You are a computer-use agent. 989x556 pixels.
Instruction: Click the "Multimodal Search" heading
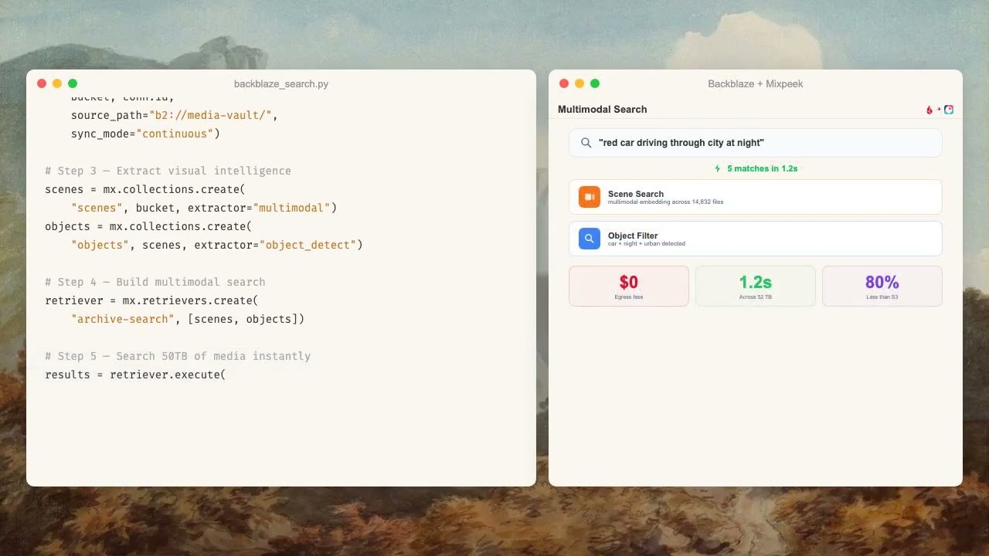pyautogui.click(x=603, y=110)
